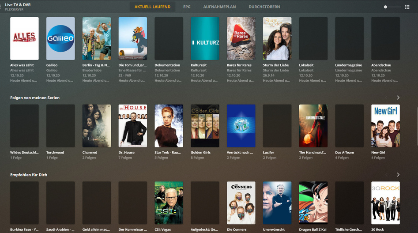Click the 5 Folgen label under Star Trek
Viewport: 418px width, 233px height.
coord(161,158)
